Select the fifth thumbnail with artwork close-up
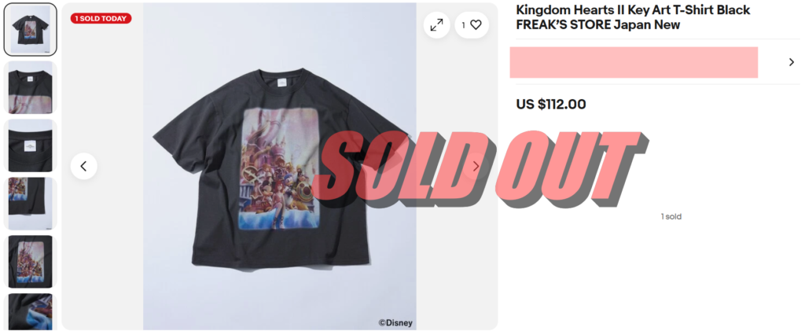The image size is (805, 331). 31,262
